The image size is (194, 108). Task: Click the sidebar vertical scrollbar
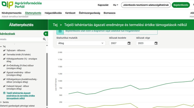click(x=47, y=78)
